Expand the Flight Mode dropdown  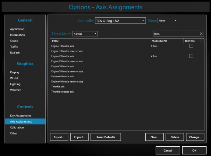coord(85,34)
